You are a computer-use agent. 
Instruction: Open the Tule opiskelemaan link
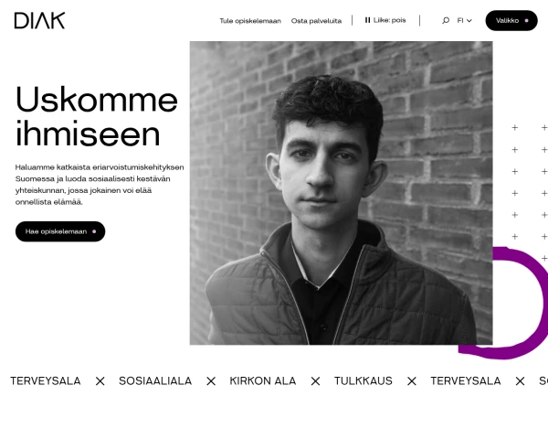pyautogui.click(x=250, y=21)
